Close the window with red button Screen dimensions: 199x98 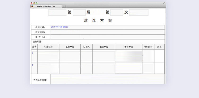point(32,3)
